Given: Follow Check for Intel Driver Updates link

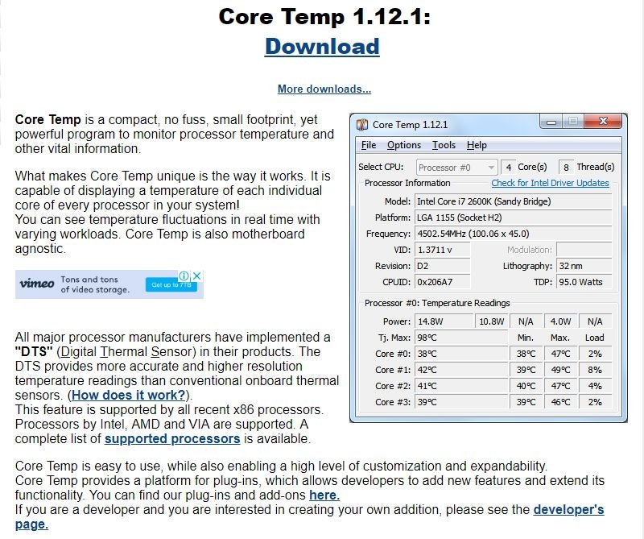Looking at the screenshot, I should 550,183.
